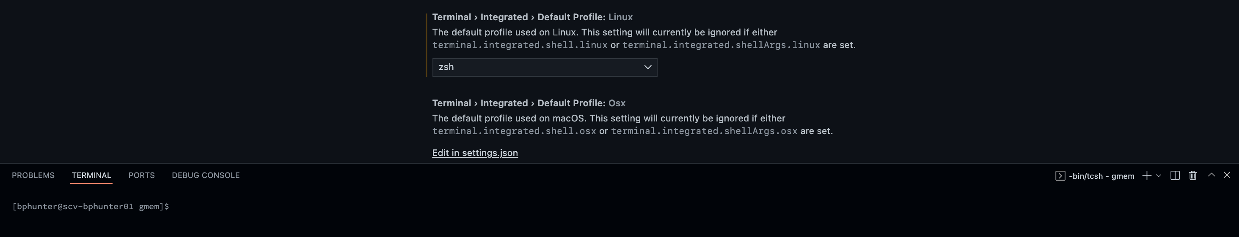Click the Edit in settings.json link

(475, 153)
